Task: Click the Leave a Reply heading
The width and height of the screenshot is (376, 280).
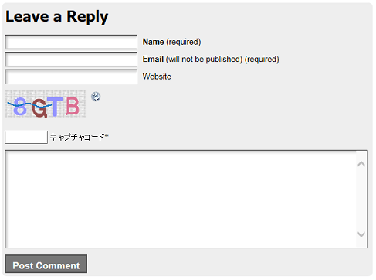Action: (57, 17)
